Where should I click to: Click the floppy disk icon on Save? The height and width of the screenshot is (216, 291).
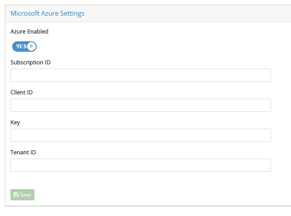point(16,195)
